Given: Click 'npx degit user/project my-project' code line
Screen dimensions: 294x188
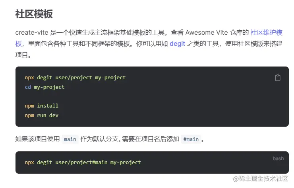Looking at the screenshot, I should pos(75,77).
